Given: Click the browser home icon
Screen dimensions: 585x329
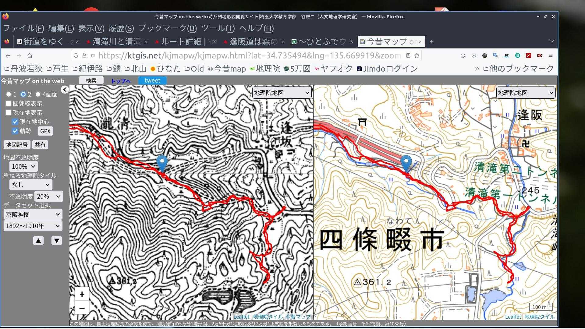Looking at the screenshot, I should pos(30,55).
